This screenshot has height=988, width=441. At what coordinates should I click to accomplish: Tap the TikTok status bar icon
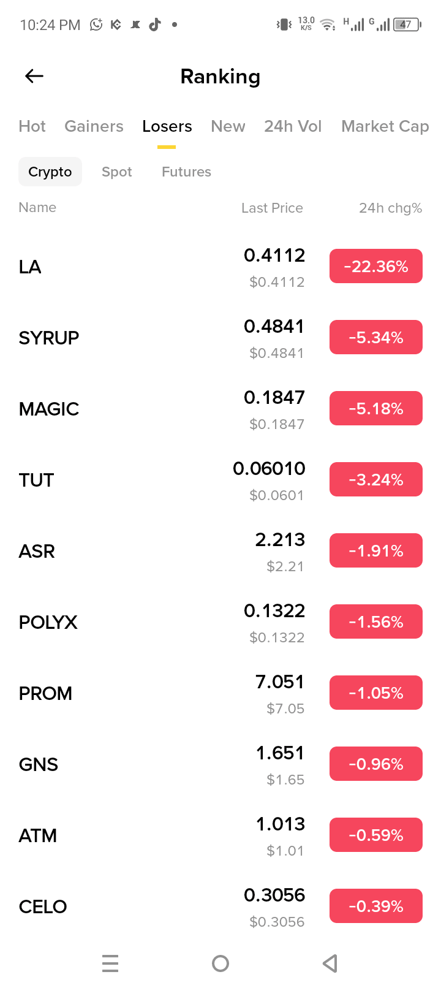(x=155, y=25)
